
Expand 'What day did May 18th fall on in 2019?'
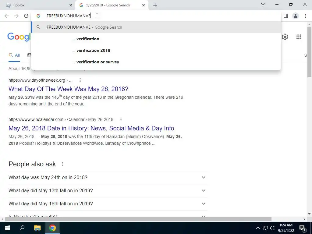click(x=108, y=204)
